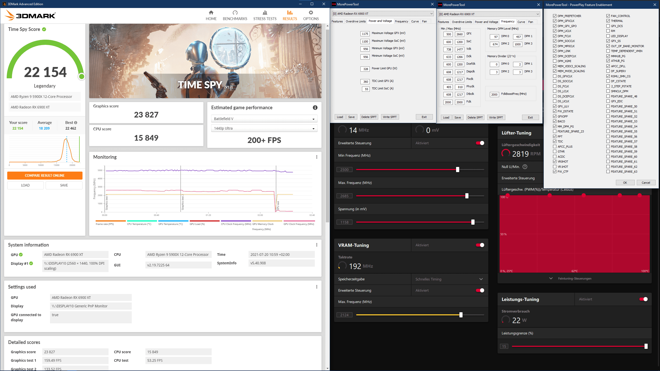The height and width of the screenshot is (371, 660).
Task: Click the Maximum Voltage GFX input field
Action: coord(365,34)
